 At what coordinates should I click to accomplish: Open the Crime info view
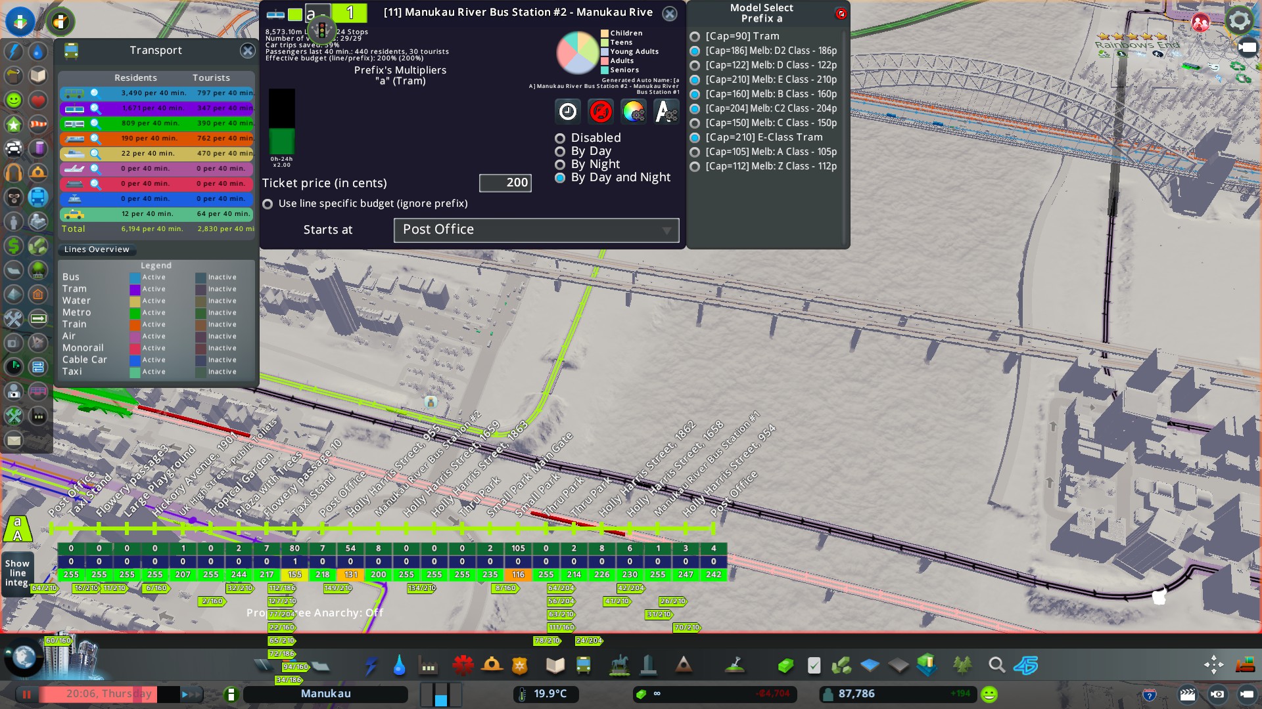tap(14, 197)
